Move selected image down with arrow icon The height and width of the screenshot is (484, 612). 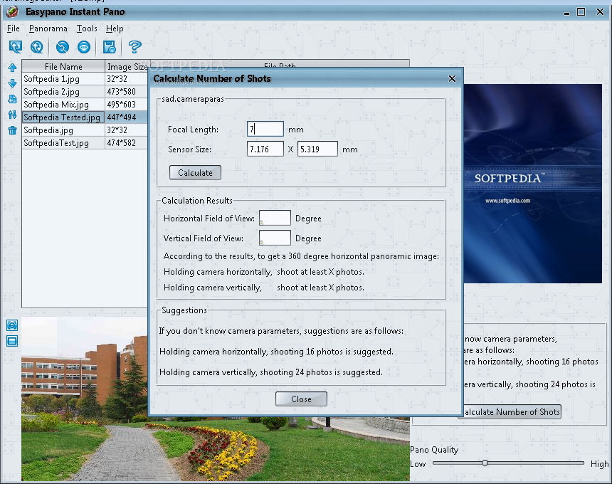pos(12,83)
